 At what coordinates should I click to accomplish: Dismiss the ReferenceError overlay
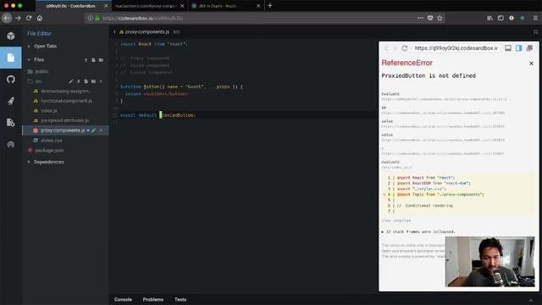531,64
